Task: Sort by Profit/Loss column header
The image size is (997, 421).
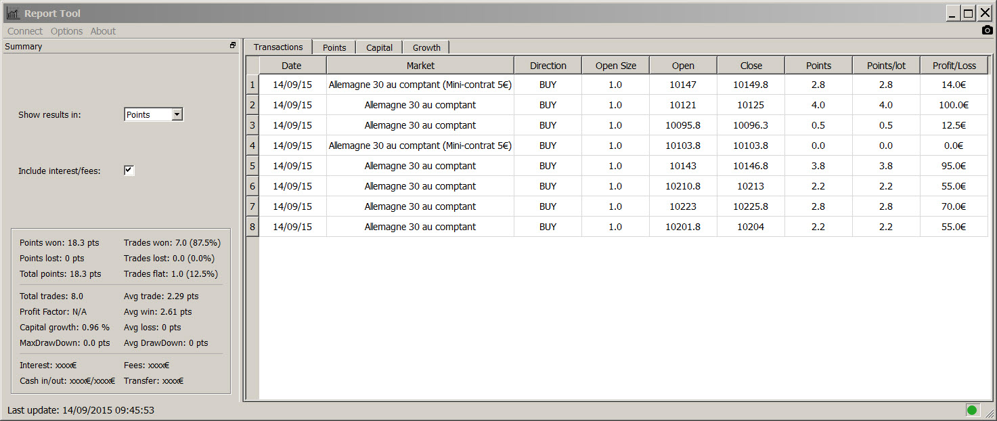Action: tap(954, 66)
